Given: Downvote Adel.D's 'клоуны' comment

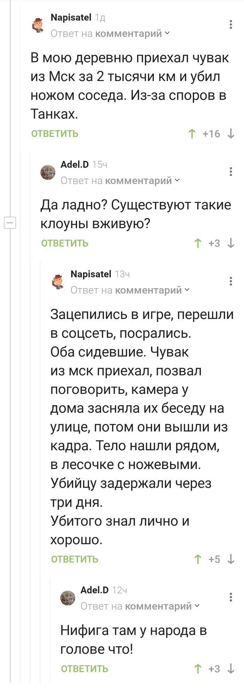Looking at the screenshot, I should click(x=231, y=243).
